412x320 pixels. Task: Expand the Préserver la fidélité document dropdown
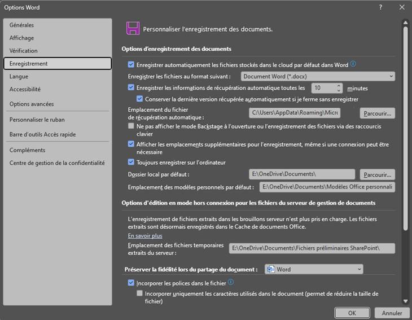point(314,269)
